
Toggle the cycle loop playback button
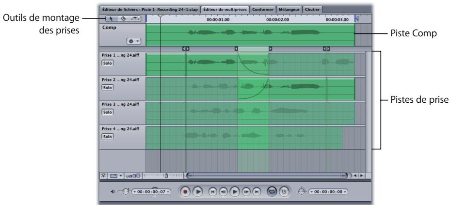click(272, 191)
